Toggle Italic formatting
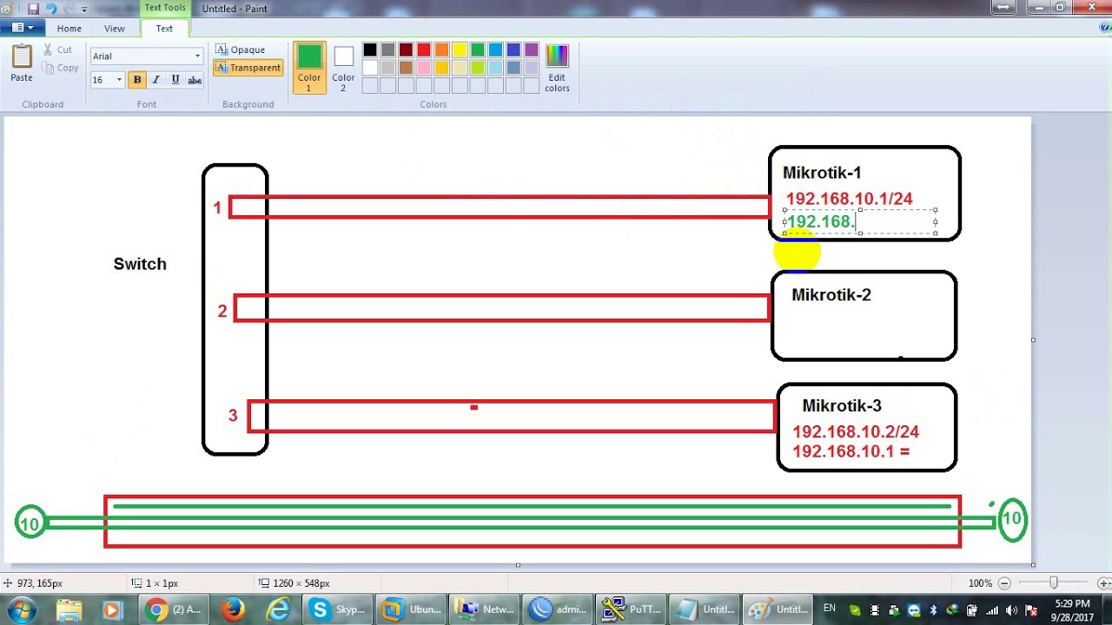 pyautogui.click(x=156, y=80)
